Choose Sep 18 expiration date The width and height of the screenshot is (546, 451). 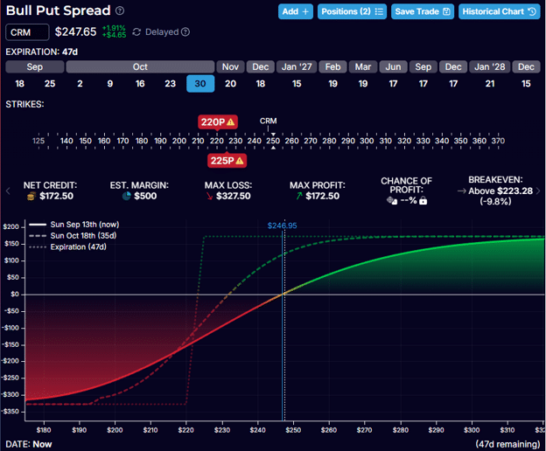point(20,84)
